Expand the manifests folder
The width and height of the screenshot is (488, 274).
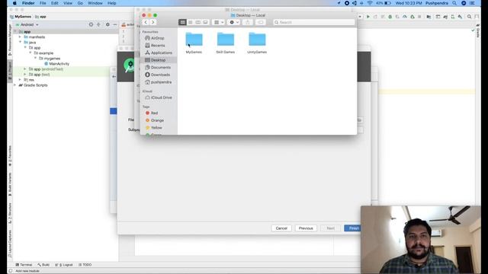click(21, 37)
